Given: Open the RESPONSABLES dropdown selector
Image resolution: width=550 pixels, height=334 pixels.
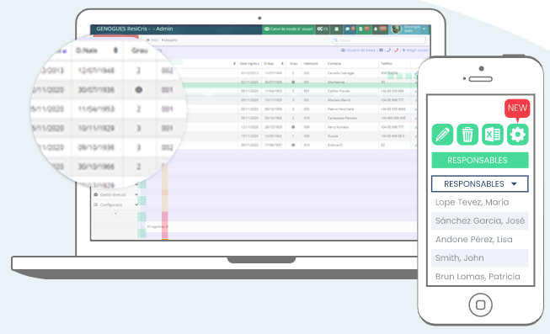Looking at the screenshot, I should (480, 183).
